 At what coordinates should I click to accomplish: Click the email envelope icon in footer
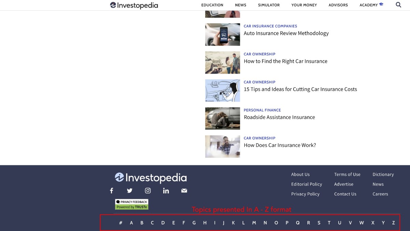[x=184, y=191]
